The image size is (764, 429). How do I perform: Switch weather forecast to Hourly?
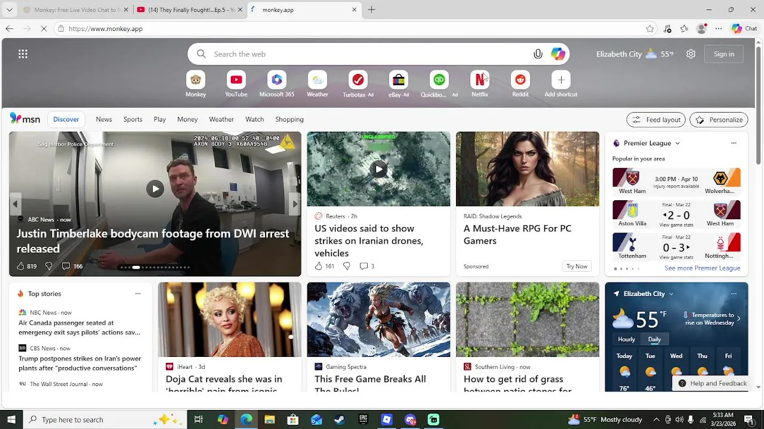(626, 340)
